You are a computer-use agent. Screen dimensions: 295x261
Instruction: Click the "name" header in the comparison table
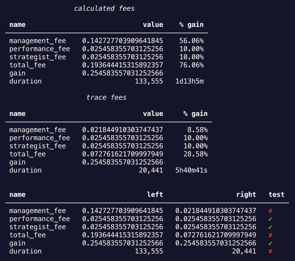tap(17, 195)
